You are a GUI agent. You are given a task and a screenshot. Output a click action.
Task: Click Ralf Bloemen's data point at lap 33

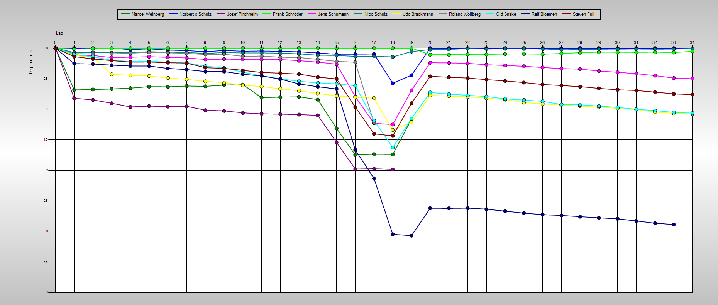pos(674,225)
